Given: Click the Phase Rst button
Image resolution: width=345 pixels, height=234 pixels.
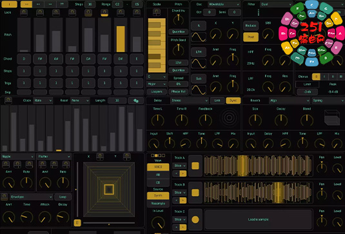Looking at the screenshot, I should pos(178,92).
